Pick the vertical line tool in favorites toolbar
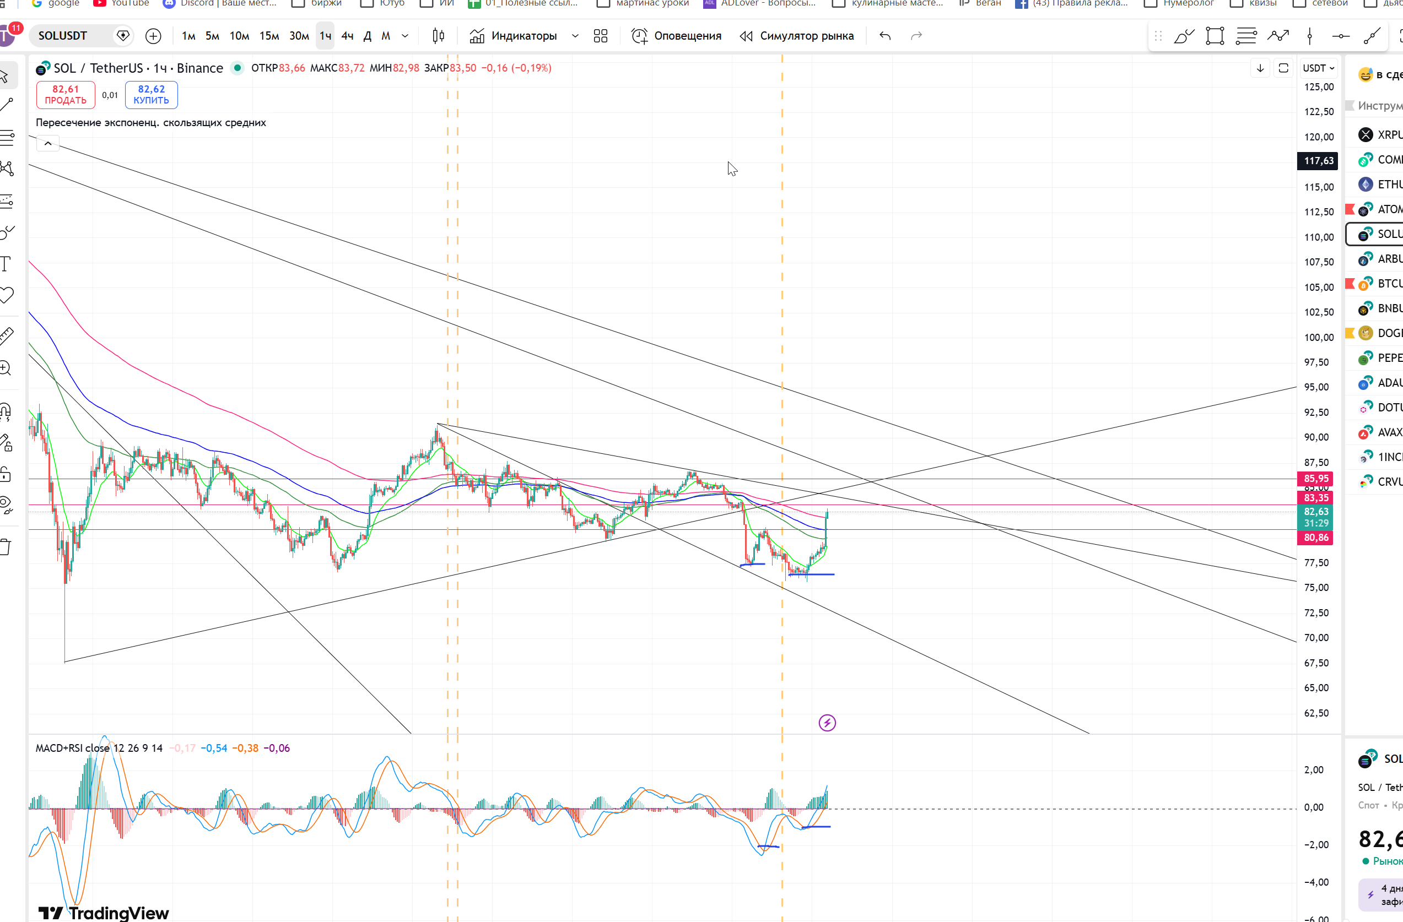Screen dimensions: 1403x922 [1309, 36]
